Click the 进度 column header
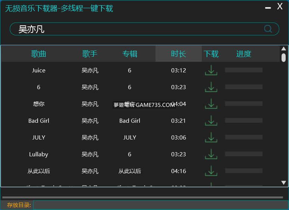 (x=244, y=54)
